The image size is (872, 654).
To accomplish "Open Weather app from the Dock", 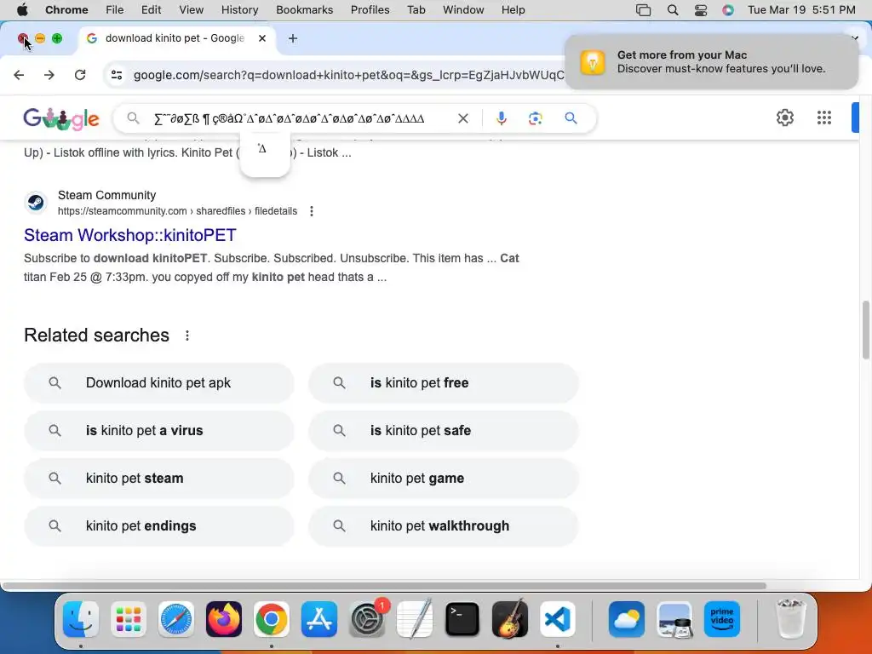I will click(627, 619).
